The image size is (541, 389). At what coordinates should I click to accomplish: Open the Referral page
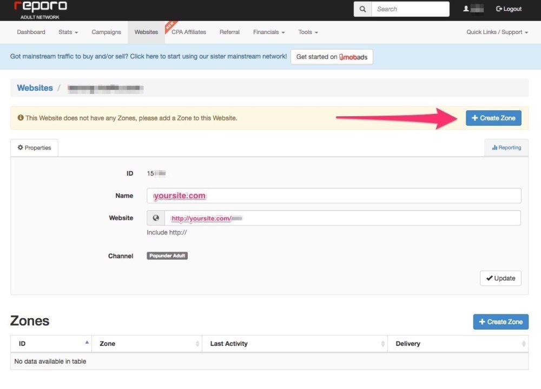point(229,32)
